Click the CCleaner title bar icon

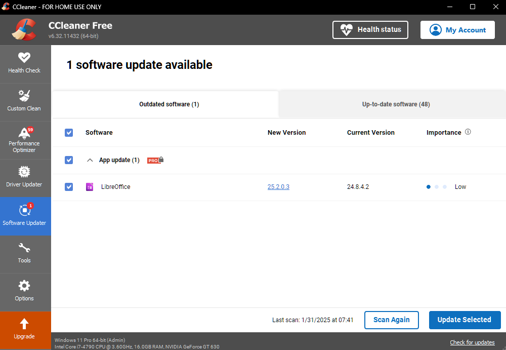[x=6, y=7]
